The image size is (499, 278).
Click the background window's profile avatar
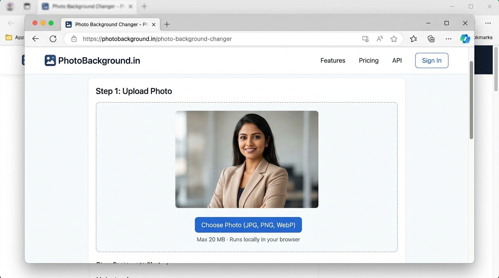10,7
